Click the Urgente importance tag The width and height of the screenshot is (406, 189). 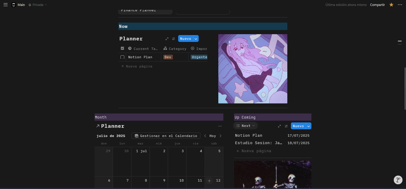pyautogui.click(x=199, y=57)
